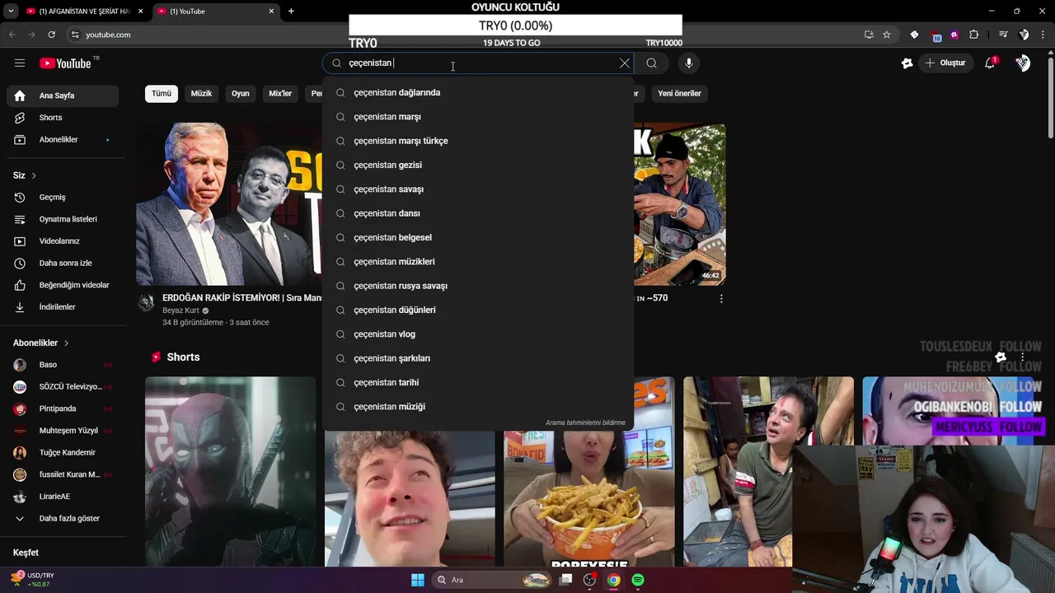The width and height of the screenshot is (1055, 593).
Task: Open USD/TRY taskbar widget
Action: point(33,580)
